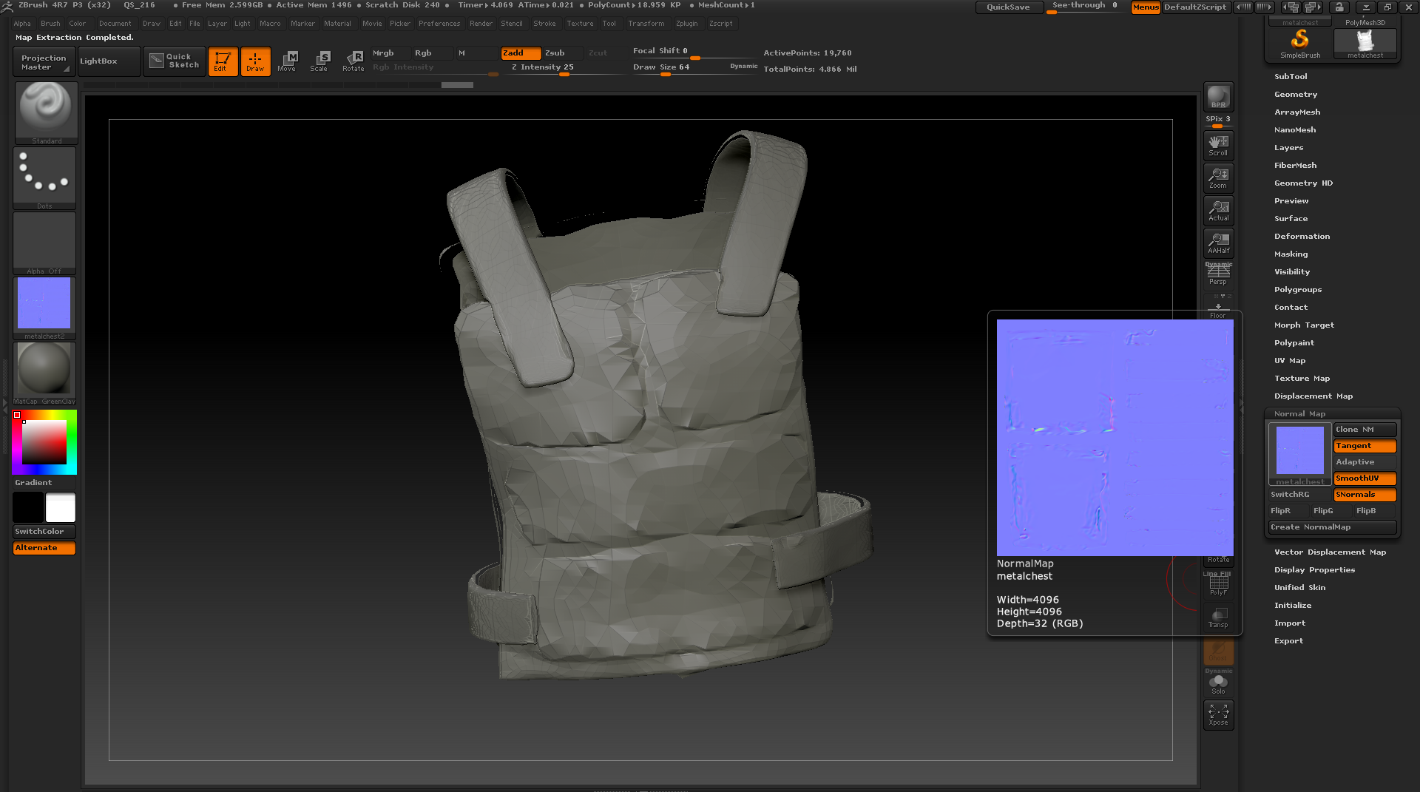Viewport: 1420px width, 792px height.
Task: Expand the ArrayMesh section
Action: click(x=1297, y=112)
